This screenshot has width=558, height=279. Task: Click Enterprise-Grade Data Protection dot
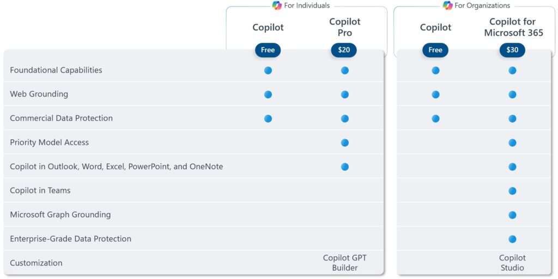coord(512,239)
